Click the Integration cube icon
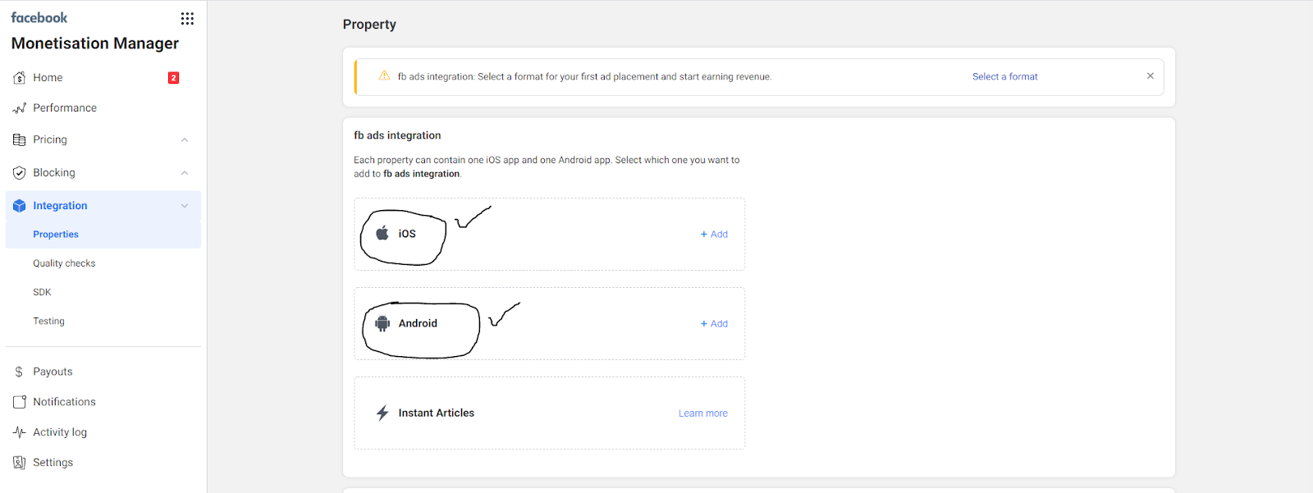1313x493 pixels. (x=20, y=206)
